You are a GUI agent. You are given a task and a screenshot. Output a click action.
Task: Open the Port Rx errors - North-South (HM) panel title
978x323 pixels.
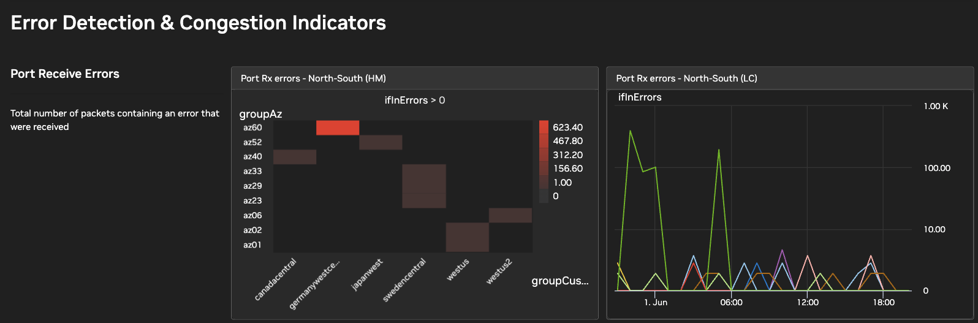click(313, 78)
